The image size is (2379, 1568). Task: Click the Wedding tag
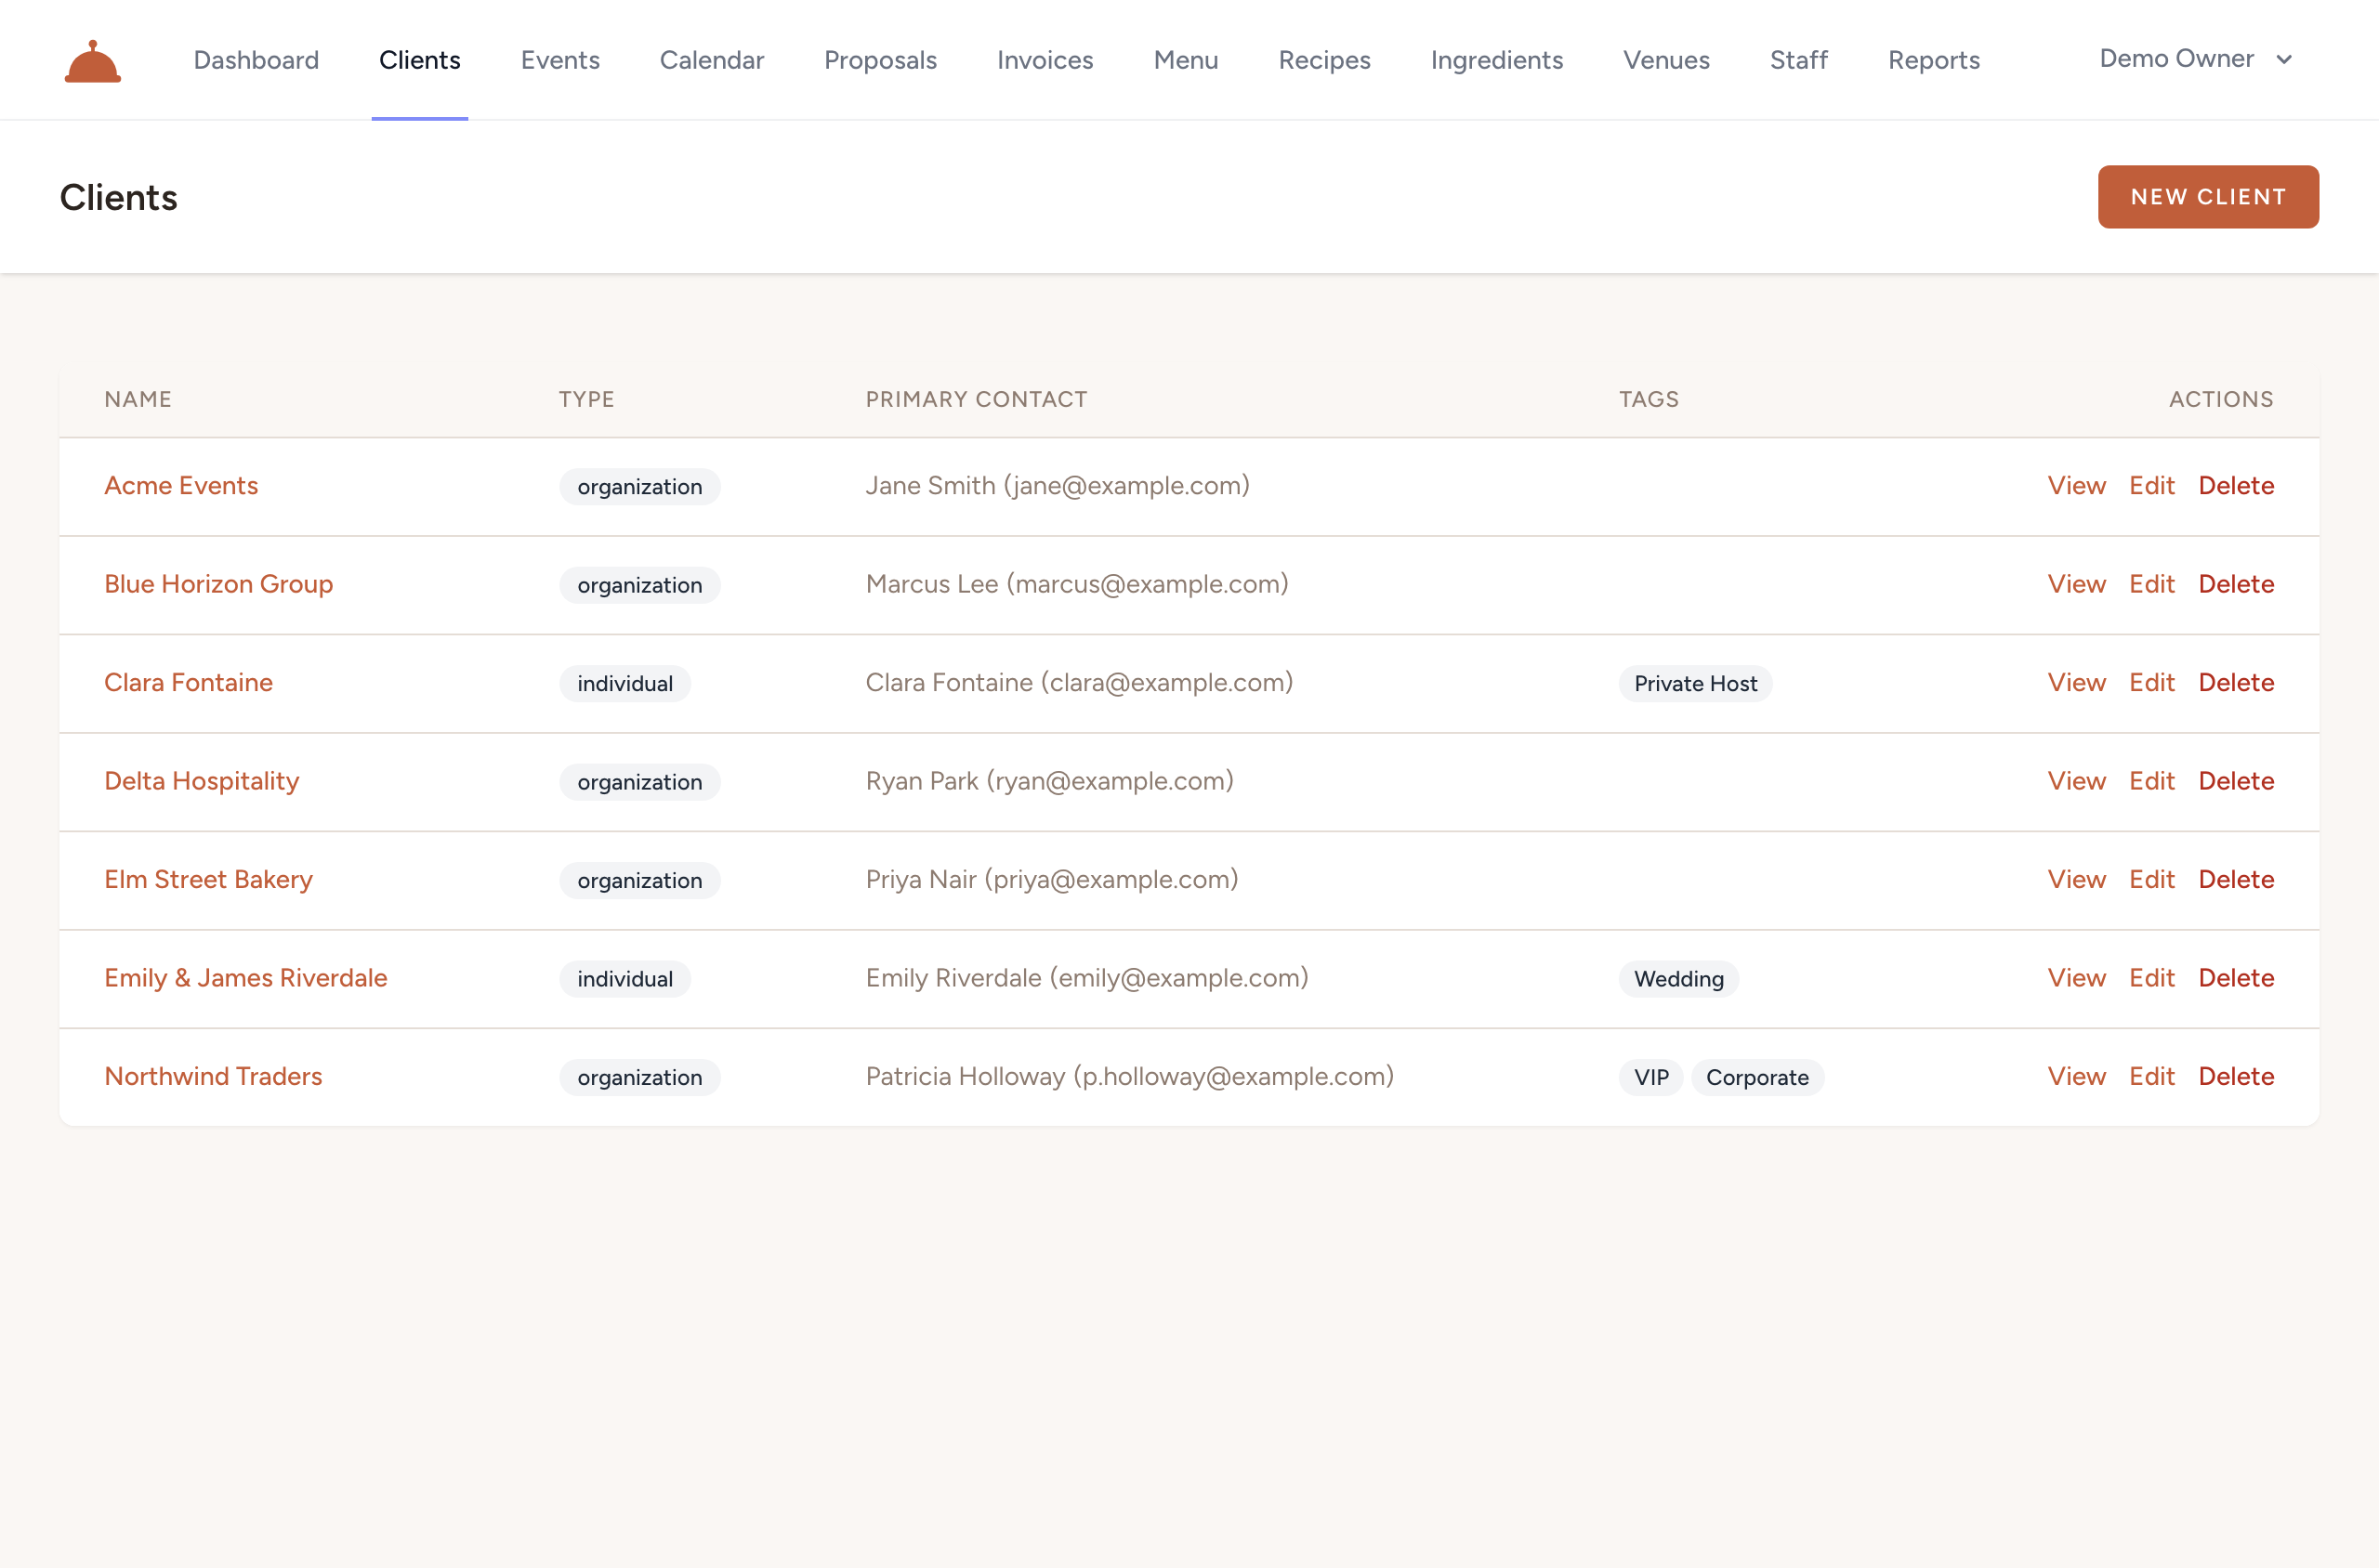[x=1677, y=979]
